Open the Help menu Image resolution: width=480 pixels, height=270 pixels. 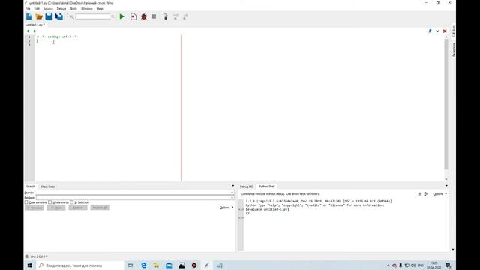[100, 9]
